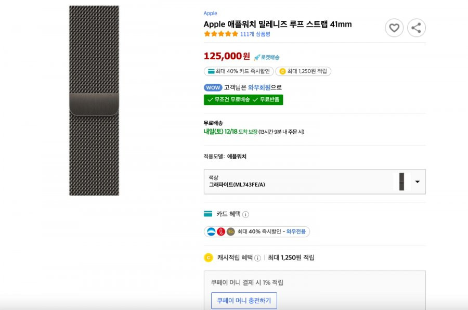Click the green card icon next to 카드 혜택
The image size is (468, 310).
tap(208, 214)
